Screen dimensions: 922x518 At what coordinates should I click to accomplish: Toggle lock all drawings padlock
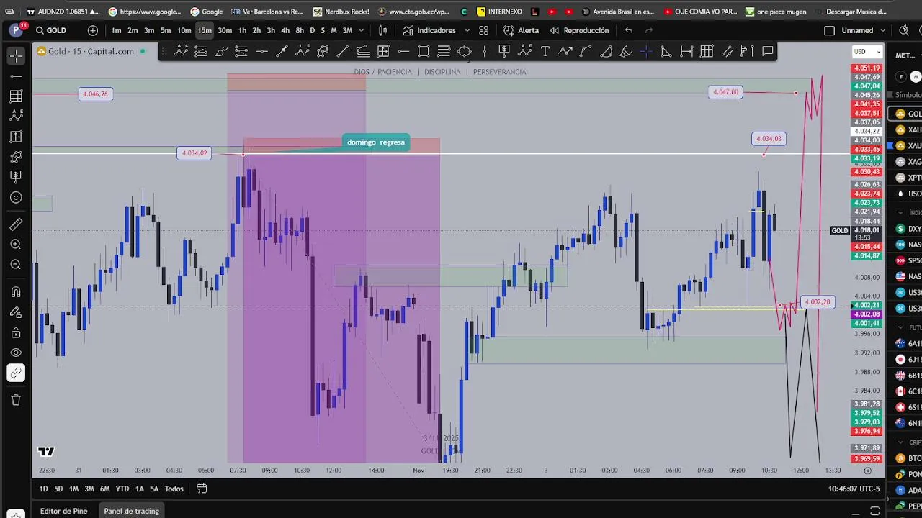click(x=16, y=333)
